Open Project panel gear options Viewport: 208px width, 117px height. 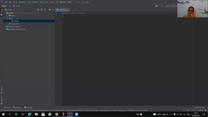[49, 10]
